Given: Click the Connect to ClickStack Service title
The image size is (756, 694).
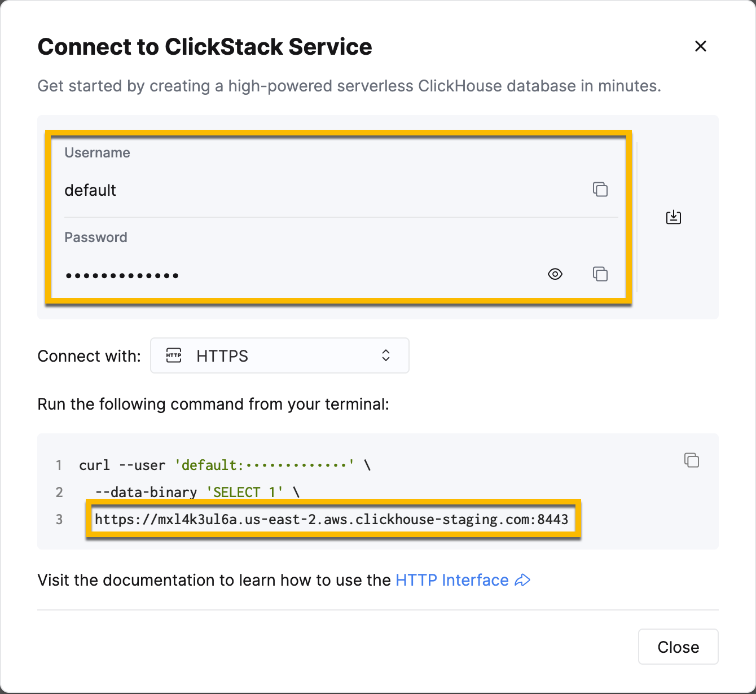Looking at the screenshot, I should [x=204, y=46].
